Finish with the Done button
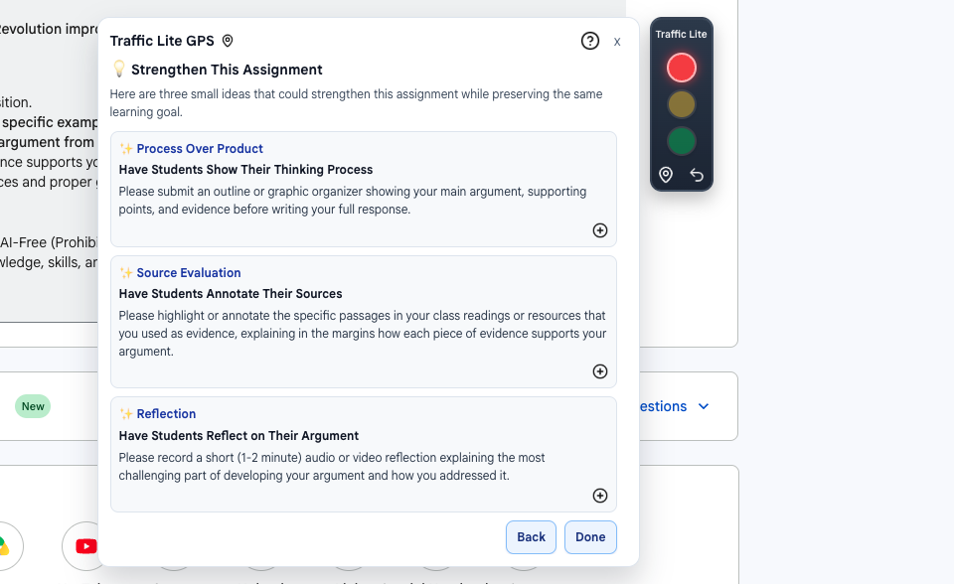 pyautogui.click(x=590, y=537)
